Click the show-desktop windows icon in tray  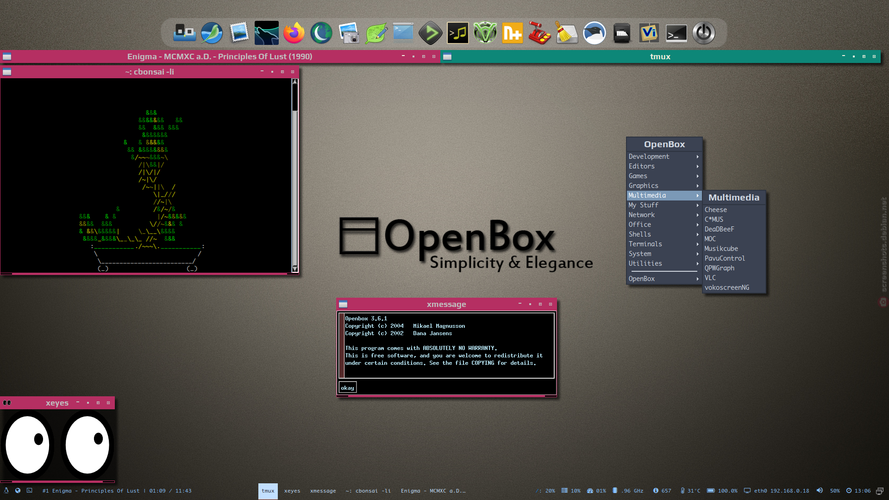[880, 491]
